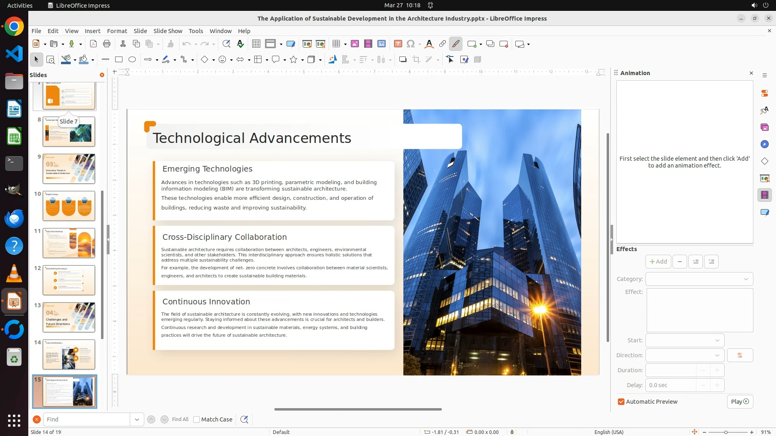The width and height of the screenshot is (776, 436).
Task: Select slide 10 thumbnail in Slides panel
Action: pos(69,206)
